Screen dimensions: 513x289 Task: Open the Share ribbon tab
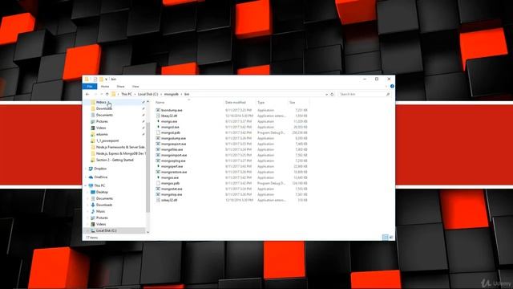[120, 86]
